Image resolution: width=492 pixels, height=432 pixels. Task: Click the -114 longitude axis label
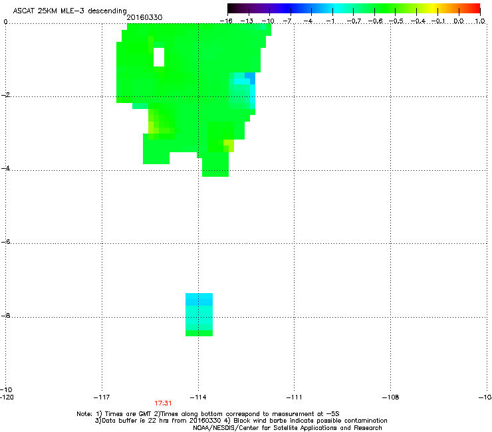tap(198, 397)
